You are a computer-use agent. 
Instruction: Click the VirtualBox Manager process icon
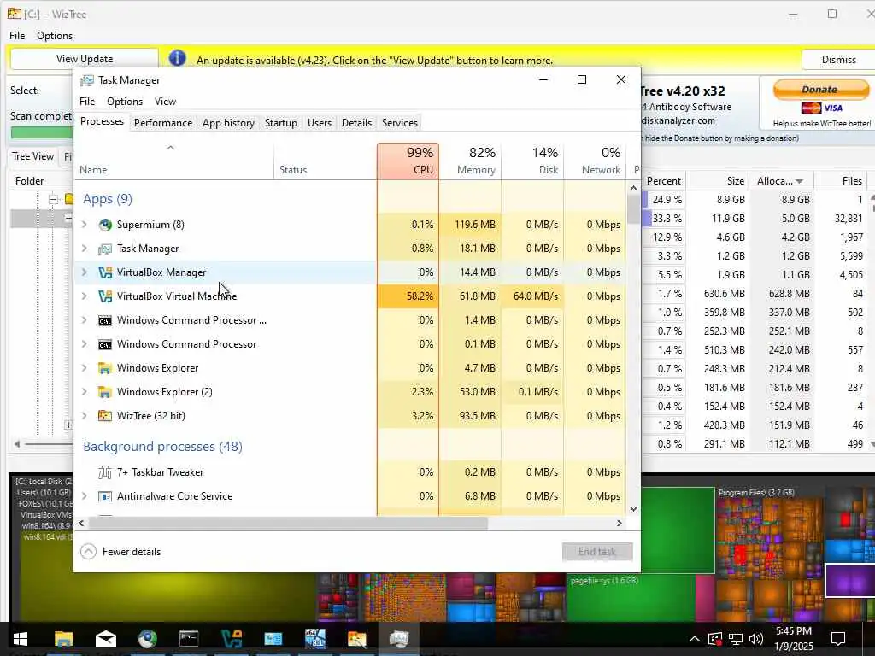coord(105,272)
